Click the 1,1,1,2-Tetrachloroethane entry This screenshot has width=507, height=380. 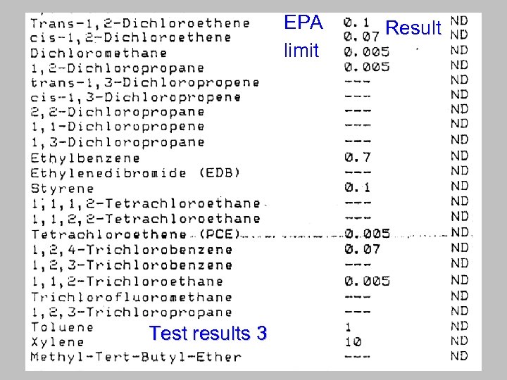tap(146, 203)
